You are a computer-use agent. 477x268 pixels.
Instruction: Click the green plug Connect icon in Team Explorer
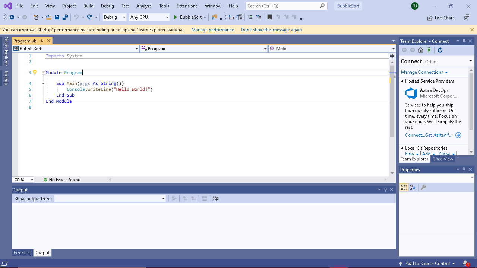coord(429,50)
